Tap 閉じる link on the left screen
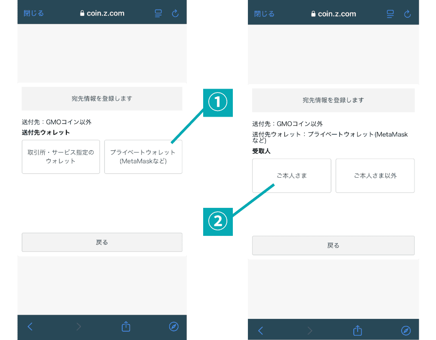This screenshot has height=340, width=436. pos(34,13)
